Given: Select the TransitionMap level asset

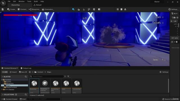Looking at the screenshot, I should 77,86.
